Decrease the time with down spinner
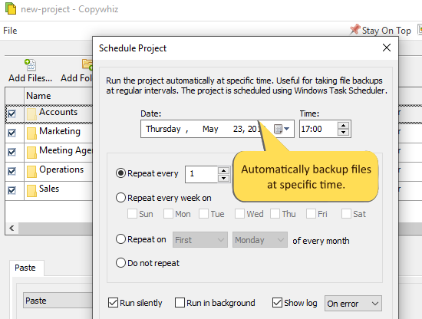The height and width of the screenshot is (319, 422). click(x=343, y=133)
